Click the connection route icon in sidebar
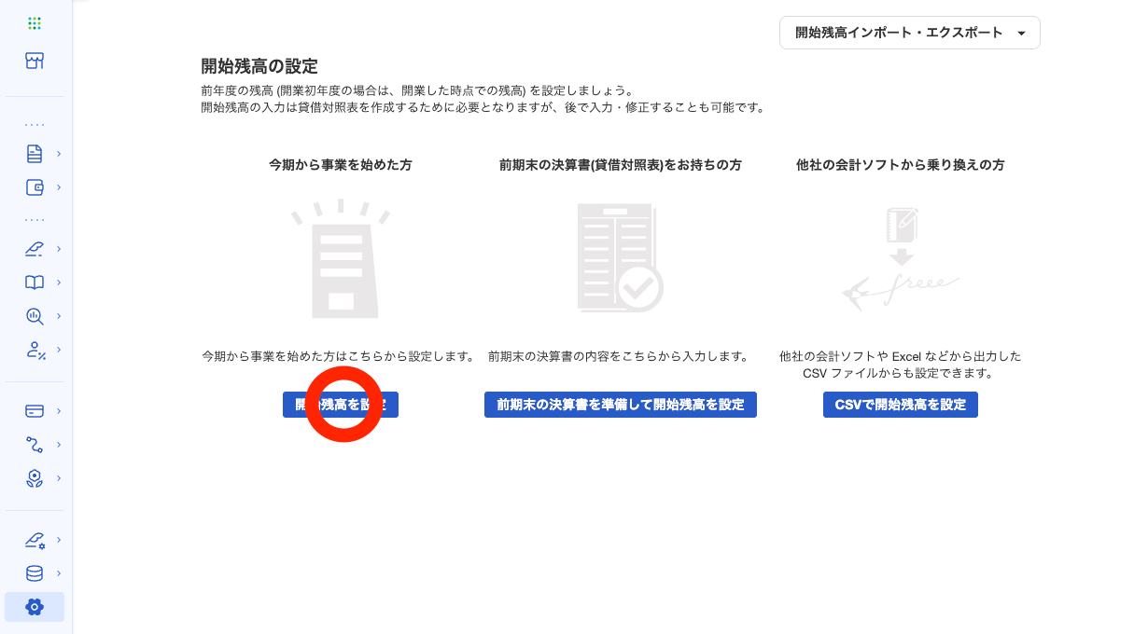This screenshot has width=1148, height=634. point(35,445)
